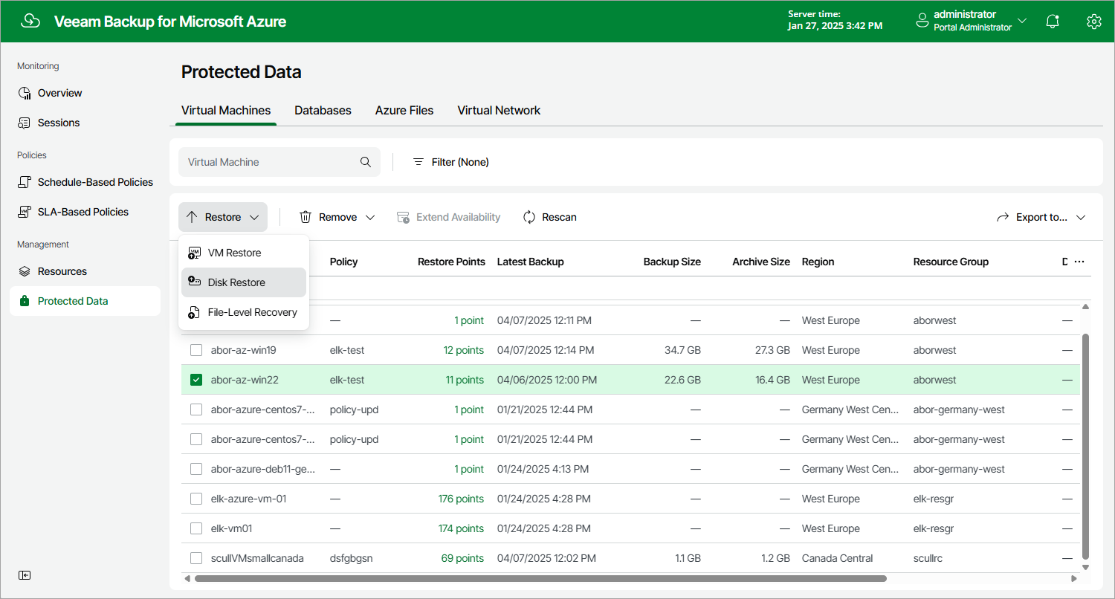Expand the Remove dropdown chevron
Image resolution: width=1115 pixels, height=599 pixels.
370,217
